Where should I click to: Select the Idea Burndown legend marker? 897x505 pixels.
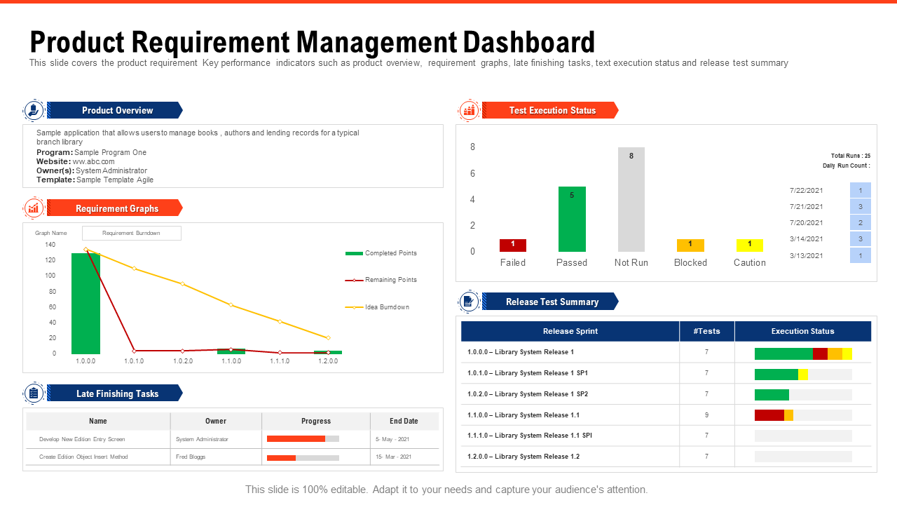[x=354, y=307]
